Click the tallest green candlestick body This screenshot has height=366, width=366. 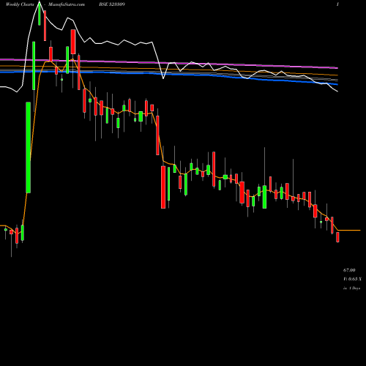29,147
